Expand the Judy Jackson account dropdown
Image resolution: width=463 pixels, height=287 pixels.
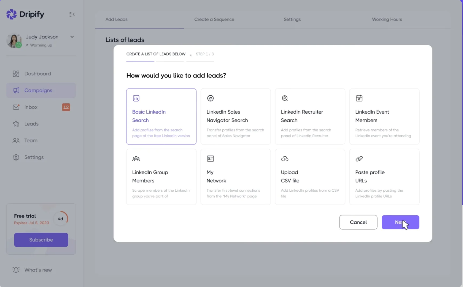point(72,37)
